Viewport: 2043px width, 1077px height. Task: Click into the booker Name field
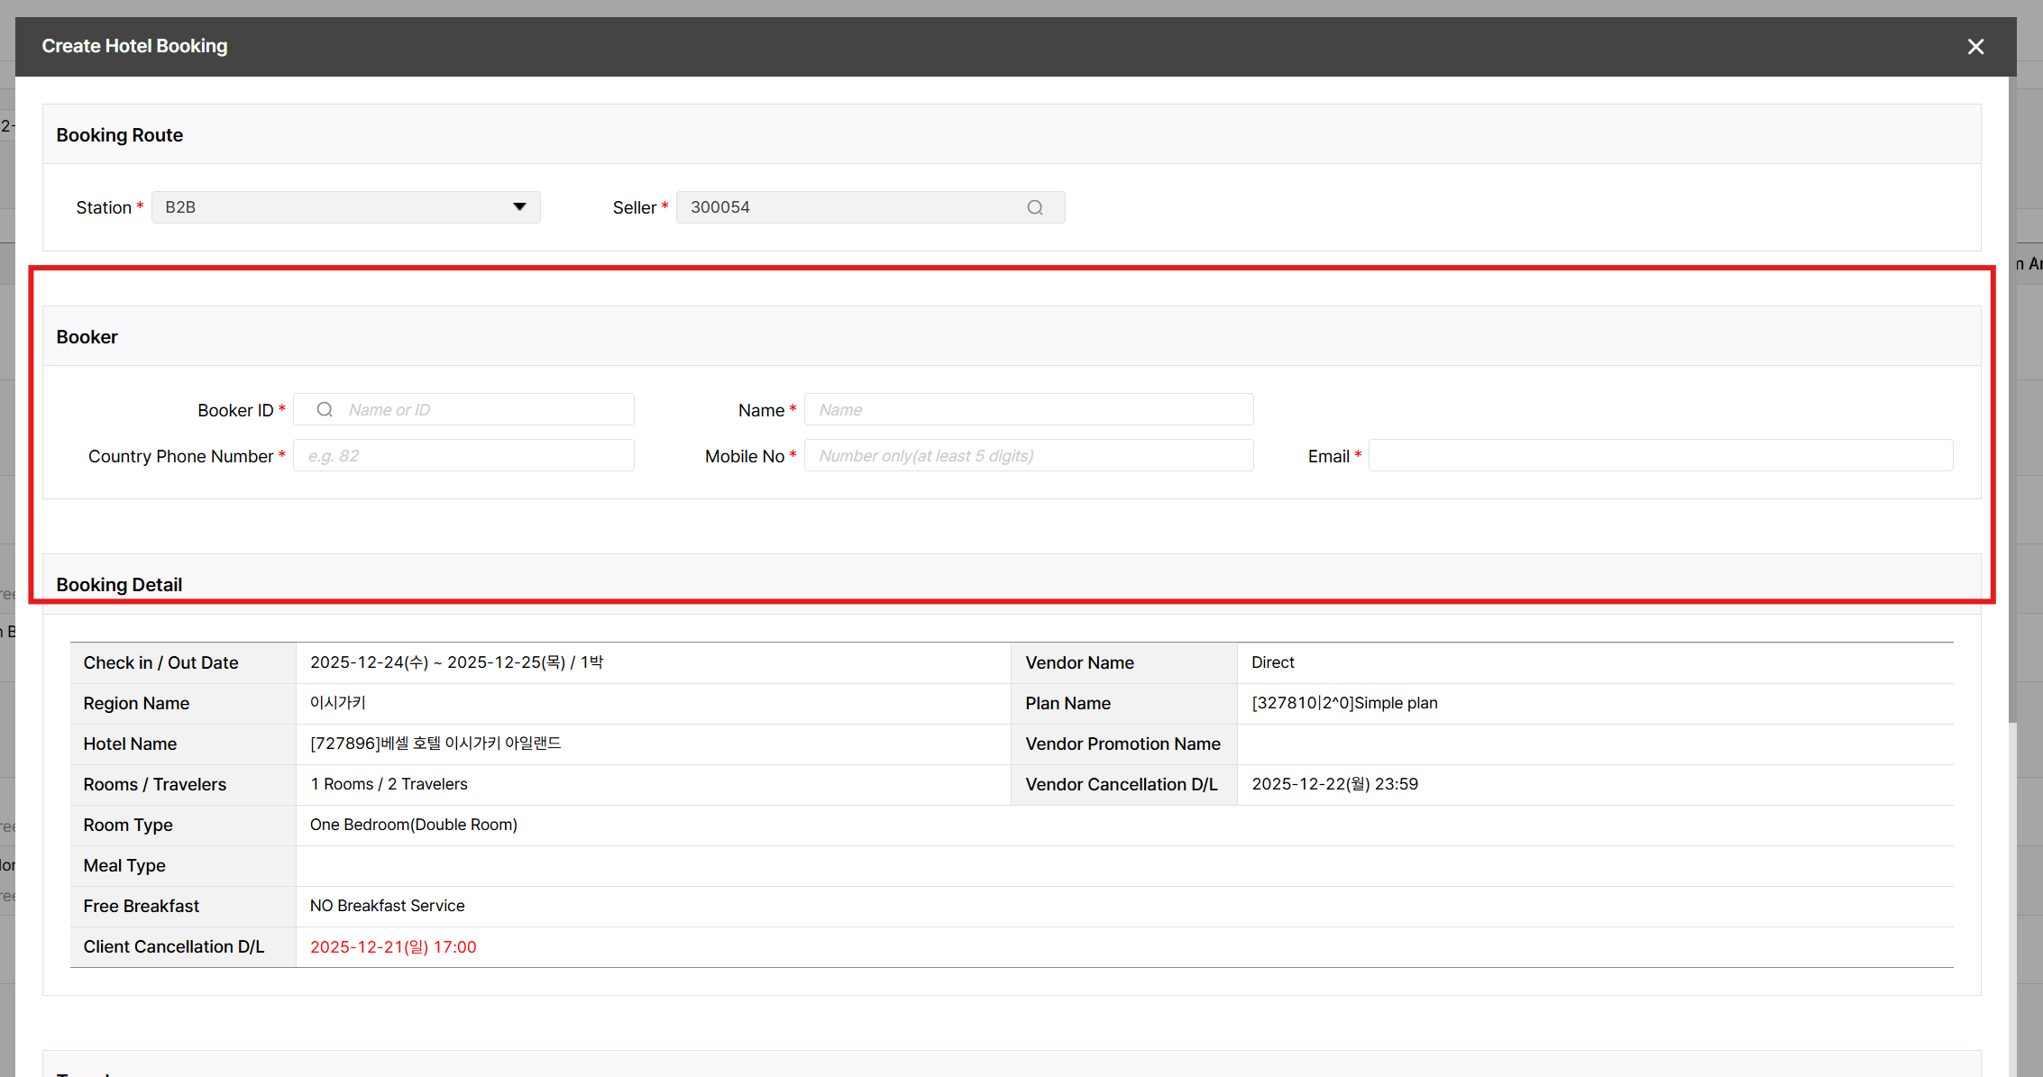[x=1028, y=409]
